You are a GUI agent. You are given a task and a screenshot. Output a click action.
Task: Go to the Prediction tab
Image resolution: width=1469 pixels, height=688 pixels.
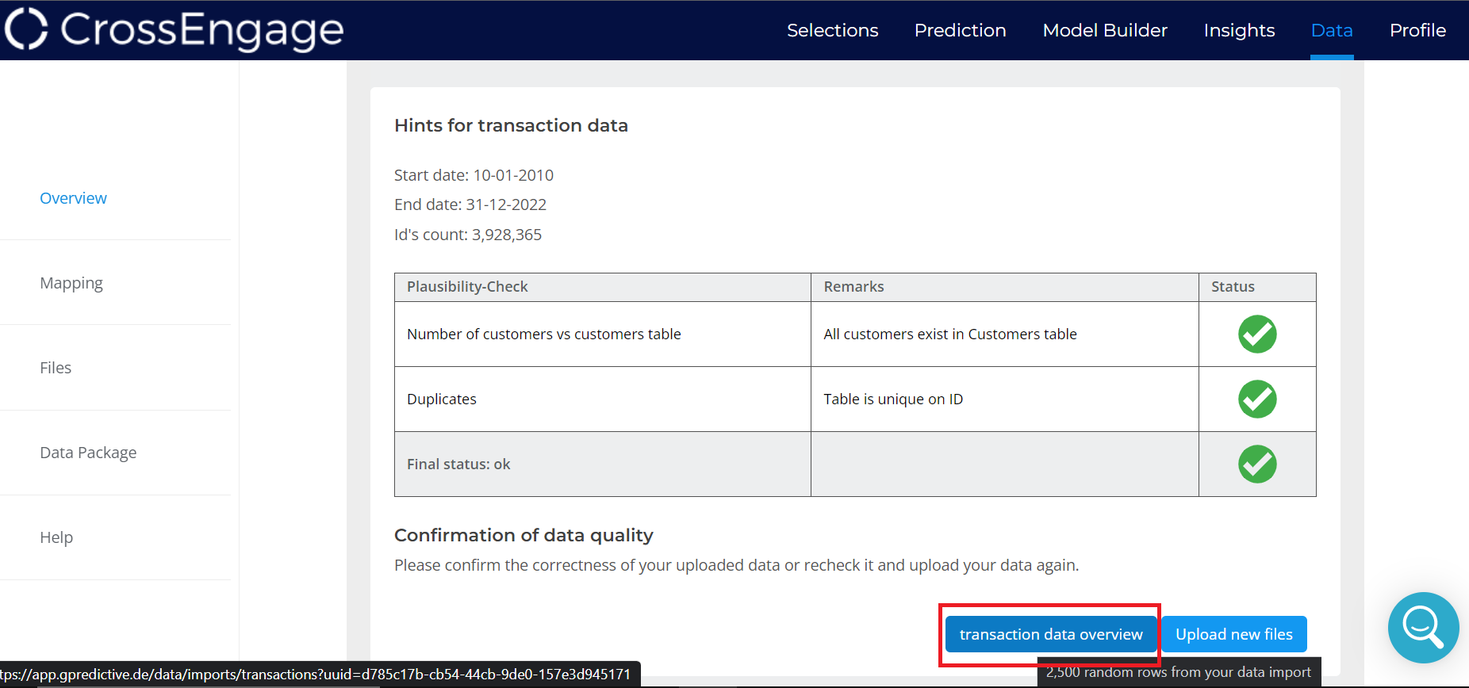[960, 30]
